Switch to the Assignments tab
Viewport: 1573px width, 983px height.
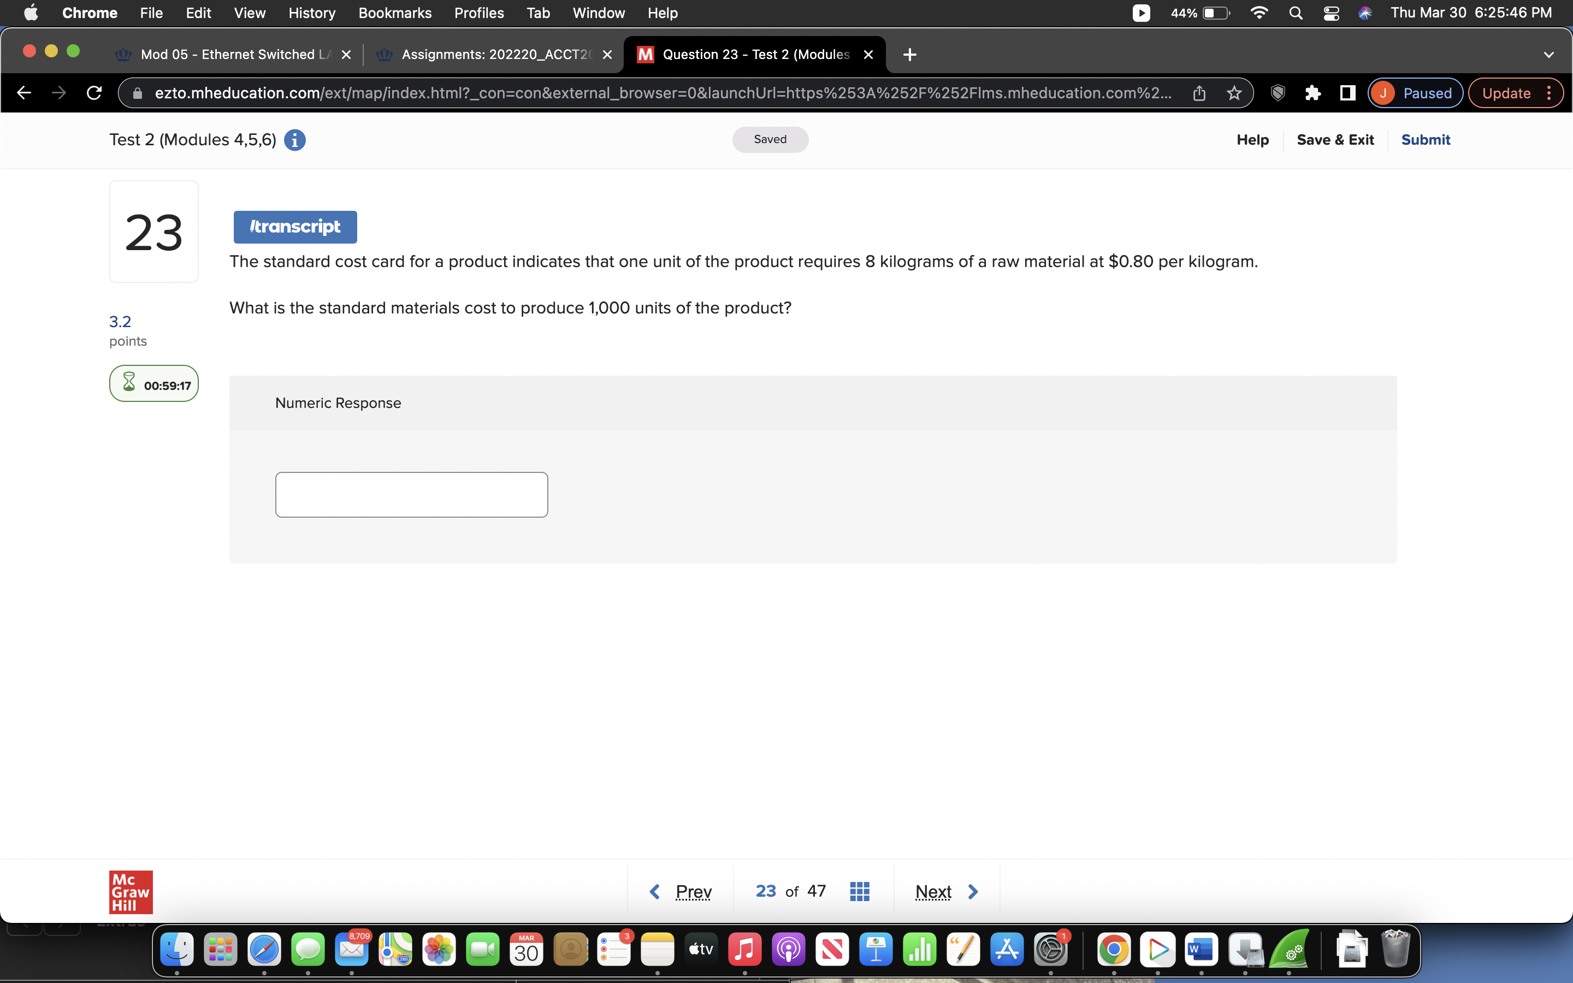click(x=494, y=55)
